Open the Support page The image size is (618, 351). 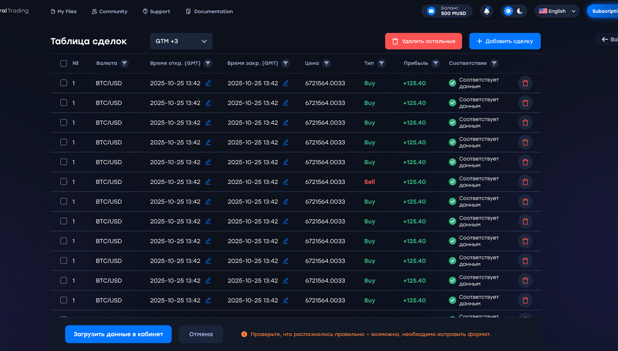[156, 11]
